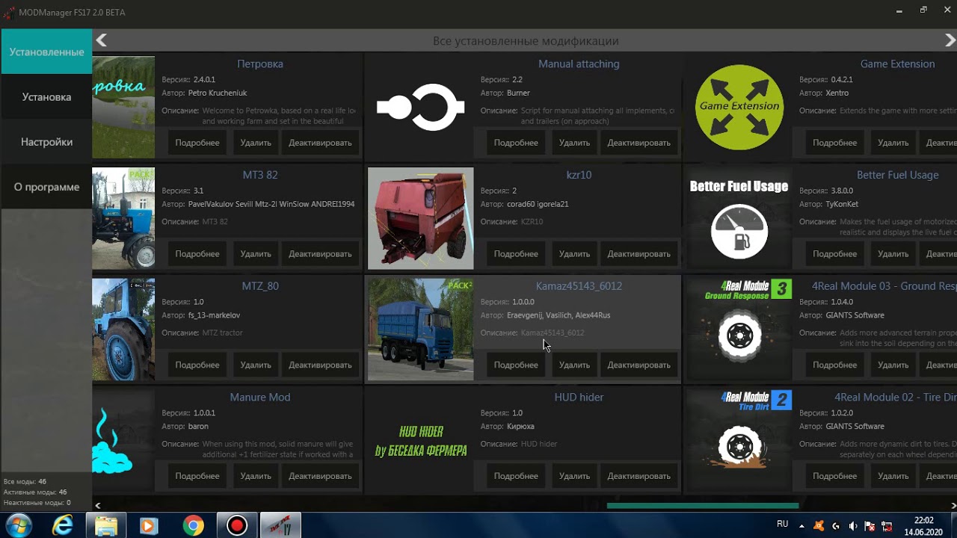The image size is (957, 538).
Task: Delete the Manual attaching mod
Action: (574, 143)
